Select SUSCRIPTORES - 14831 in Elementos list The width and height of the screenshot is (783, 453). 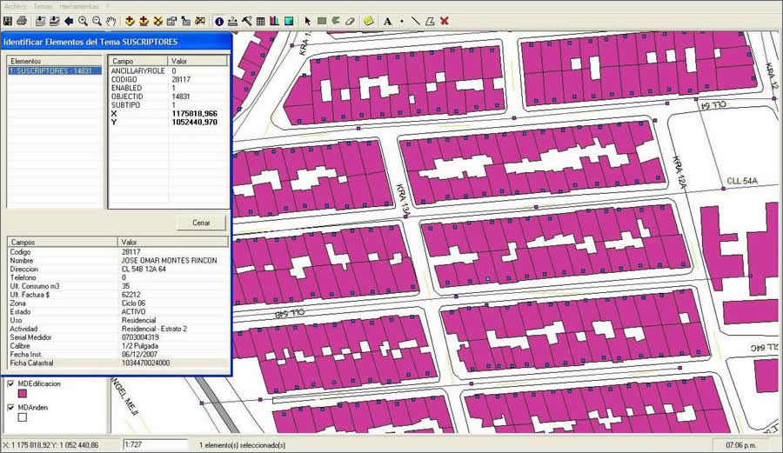click(50, 71)
